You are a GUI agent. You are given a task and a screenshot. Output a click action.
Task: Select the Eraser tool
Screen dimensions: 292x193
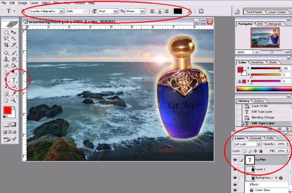pyautogui.click(x=6, y=66)
